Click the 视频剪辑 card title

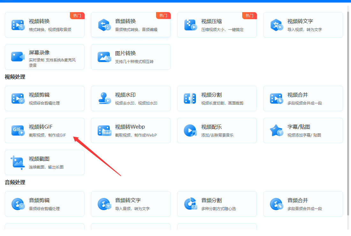pos(39,95)
